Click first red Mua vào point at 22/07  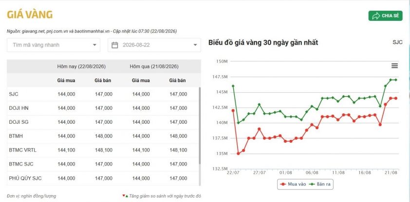[x=233, y=111]
